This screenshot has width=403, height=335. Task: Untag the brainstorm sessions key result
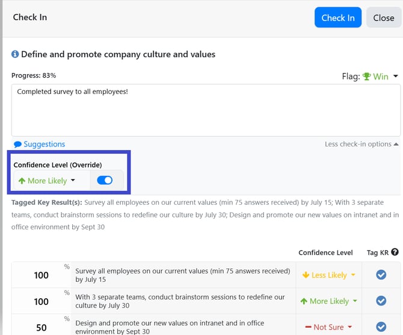tap(381, 301)
